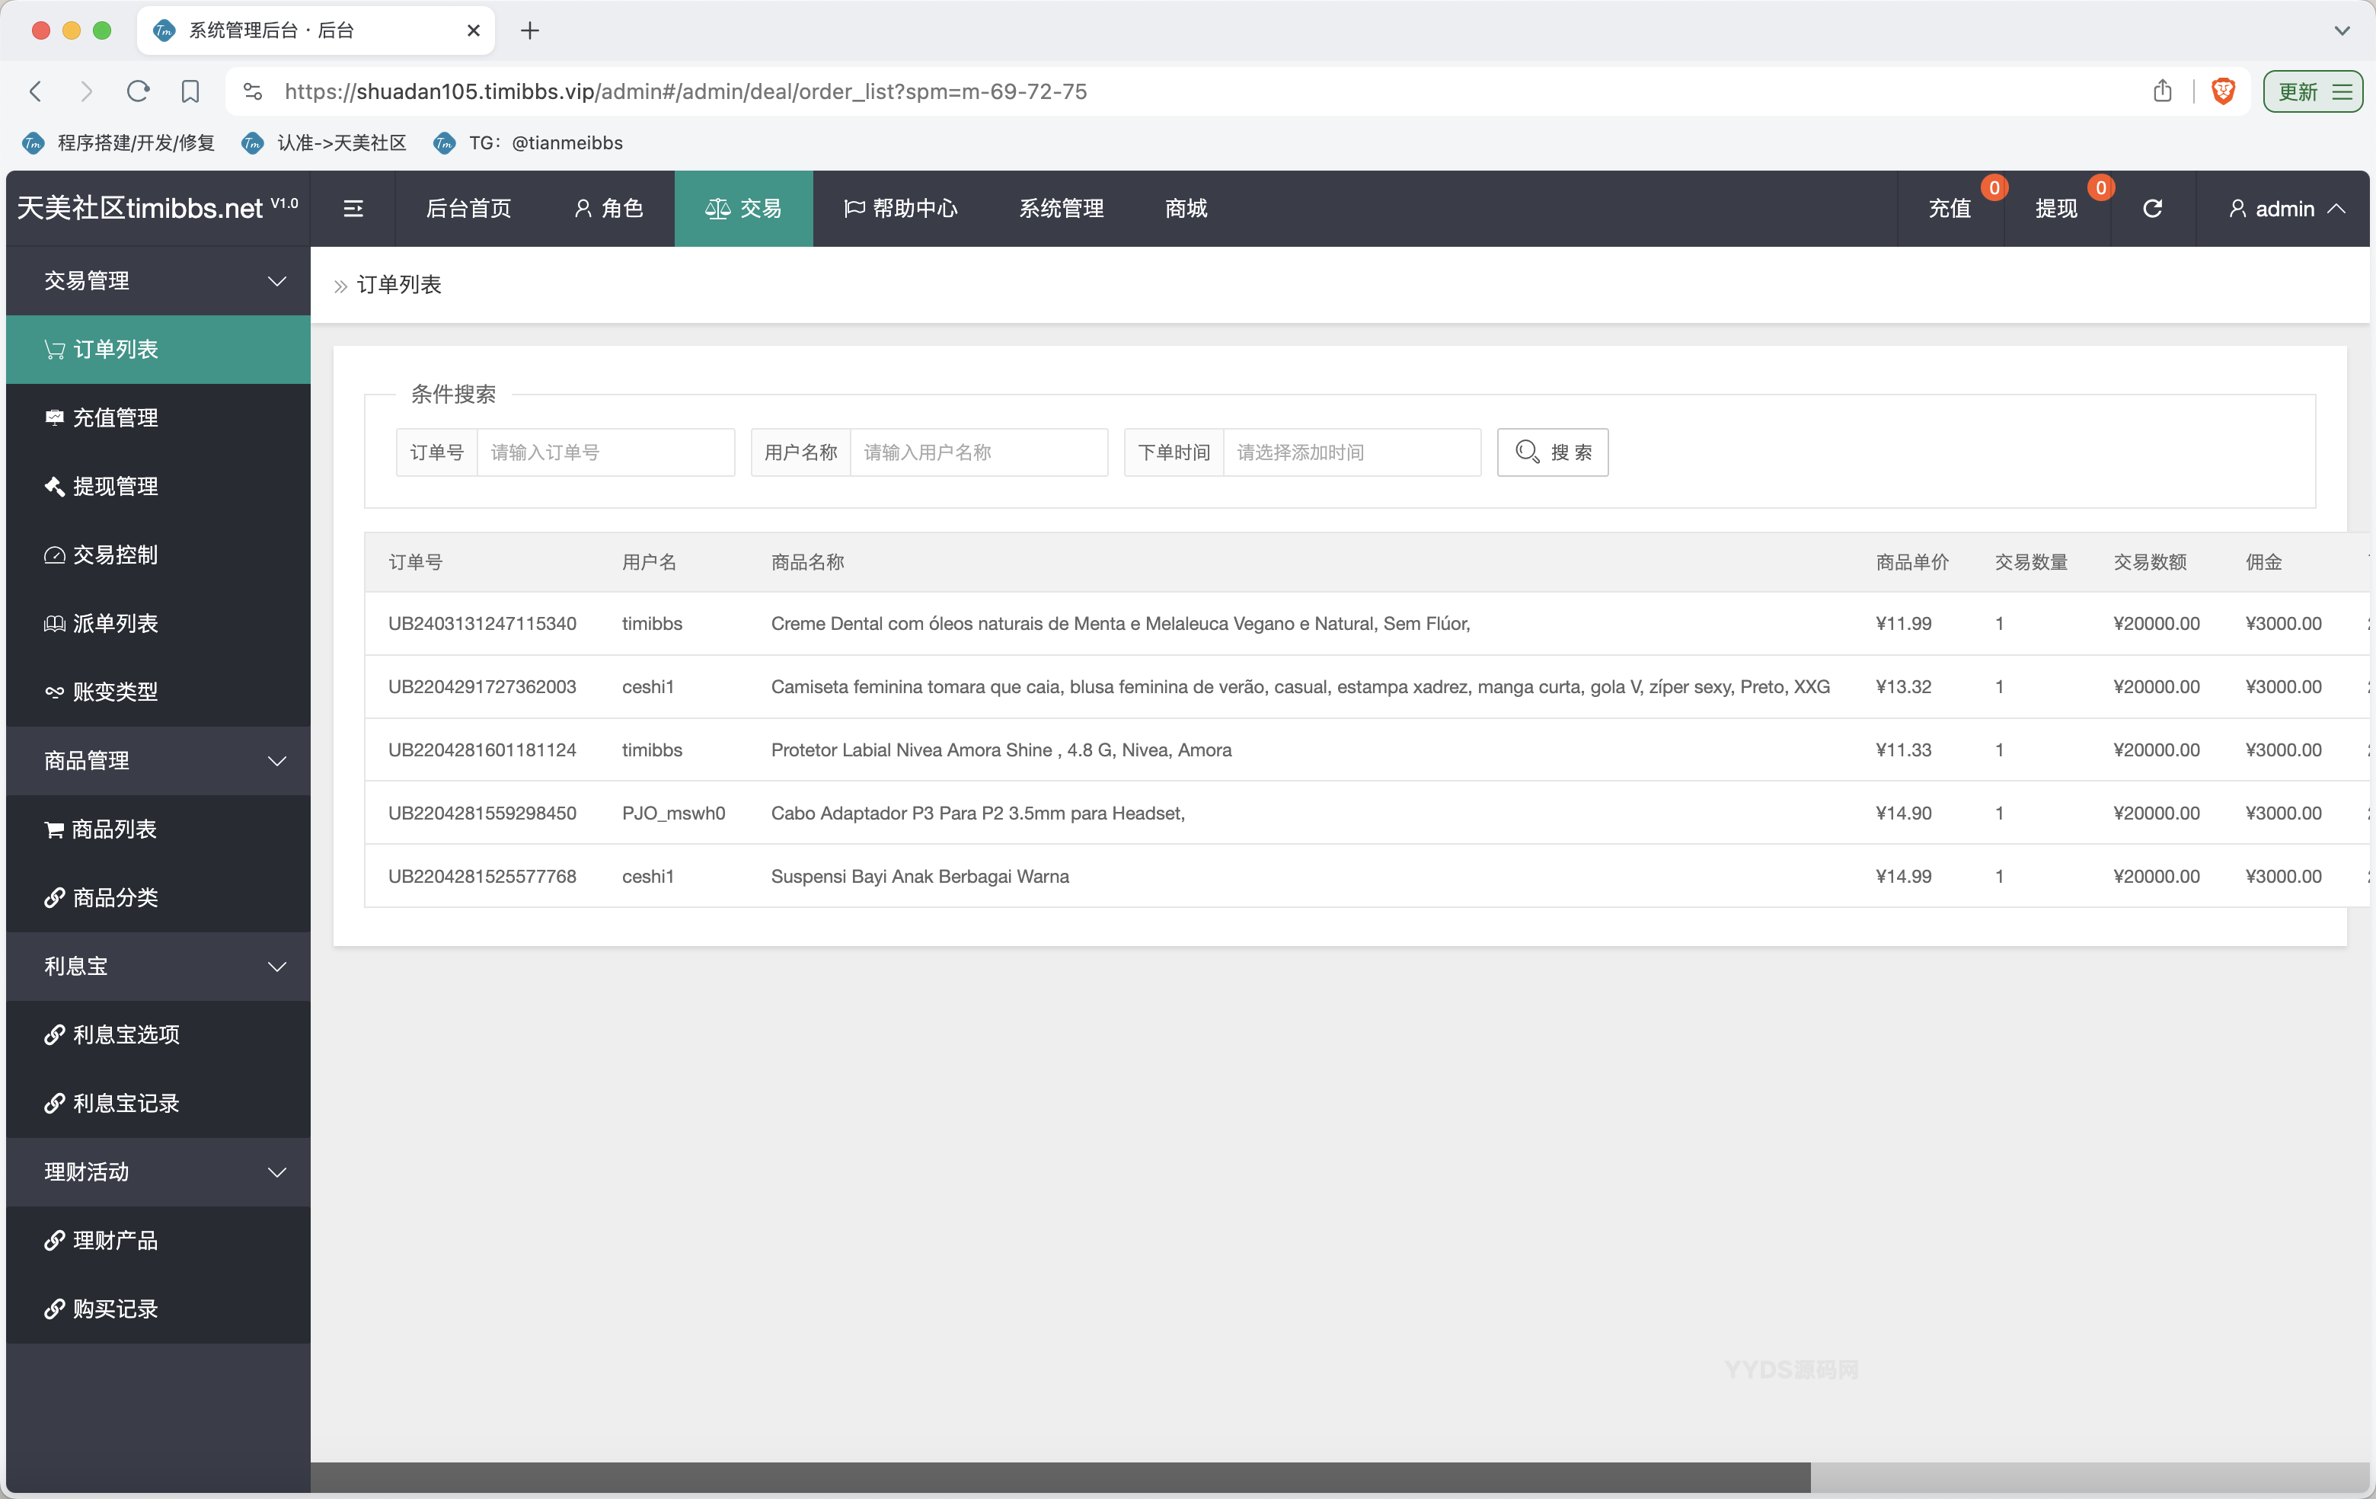This screenshot has width=2376, height=1499.
Task: Click the share icon in address bar
Action: click(2162, 91)
